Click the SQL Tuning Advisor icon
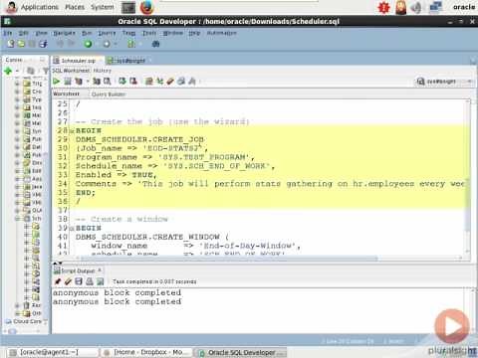Image resolution: width=478 pixels, height=358 pixels. point(107,82)
